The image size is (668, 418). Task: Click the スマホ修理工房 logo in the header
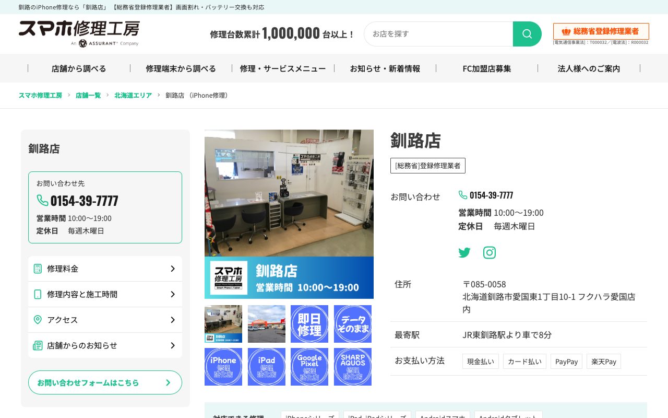click(x=79, y=33)
